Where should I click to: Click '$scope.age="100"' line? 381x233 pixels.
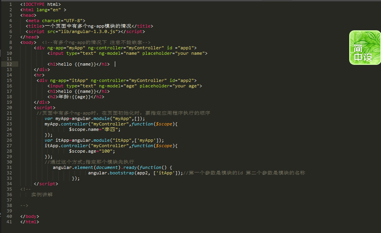(x=92, y=151)
